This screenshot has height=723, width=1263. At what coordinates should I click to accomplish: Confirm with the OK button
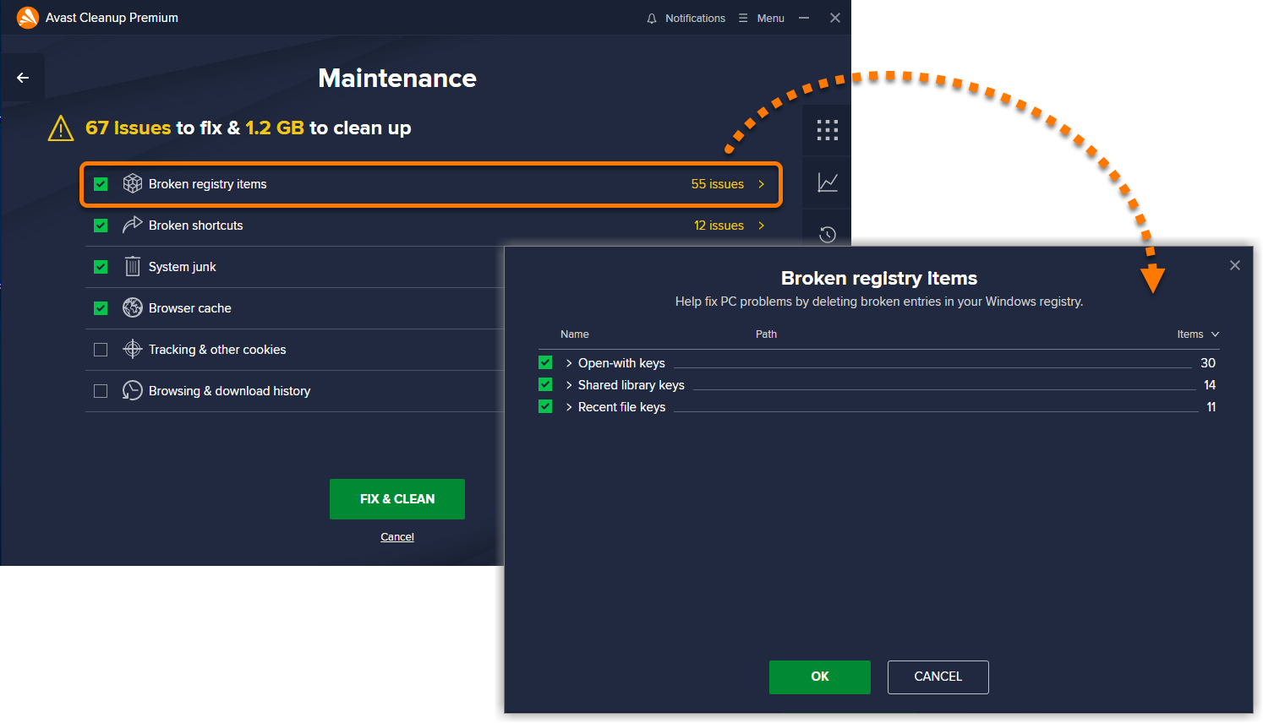pos(820,677)
